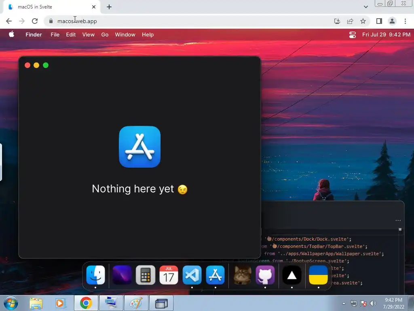
Task: Minimize App Store window yellow button
Action: pyautogui.click(x=36, y=65)
